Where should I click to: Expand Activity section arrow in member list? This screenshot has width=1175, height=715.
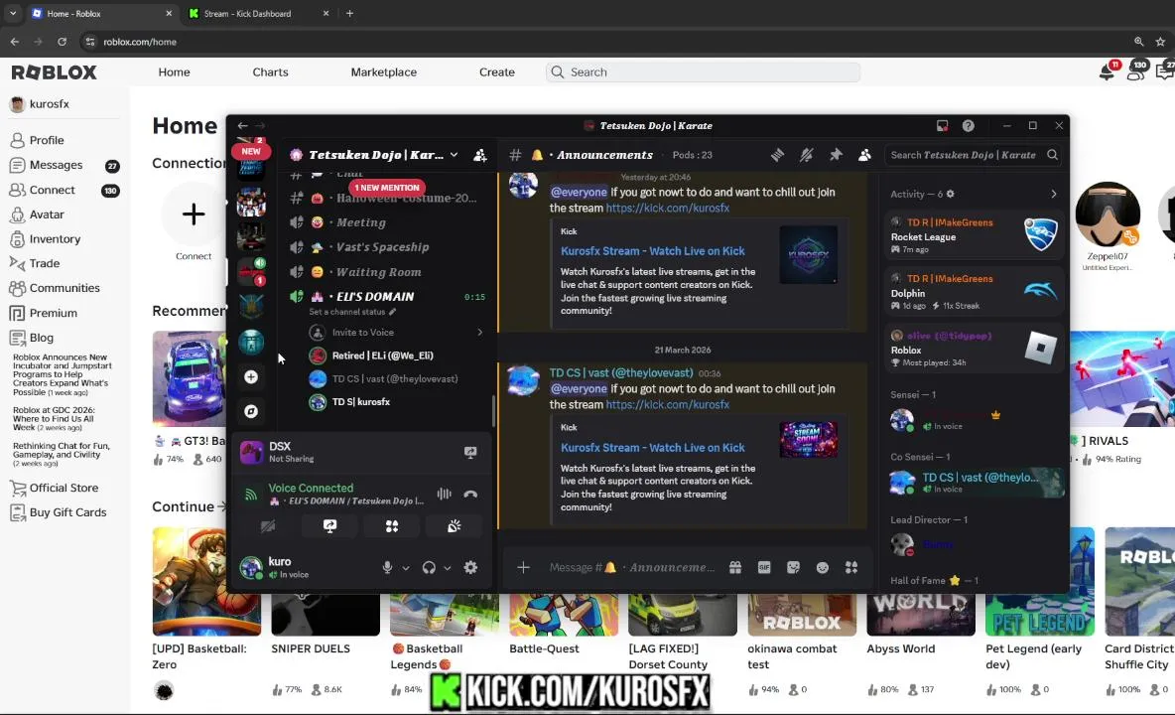(x=1054, y=194)
